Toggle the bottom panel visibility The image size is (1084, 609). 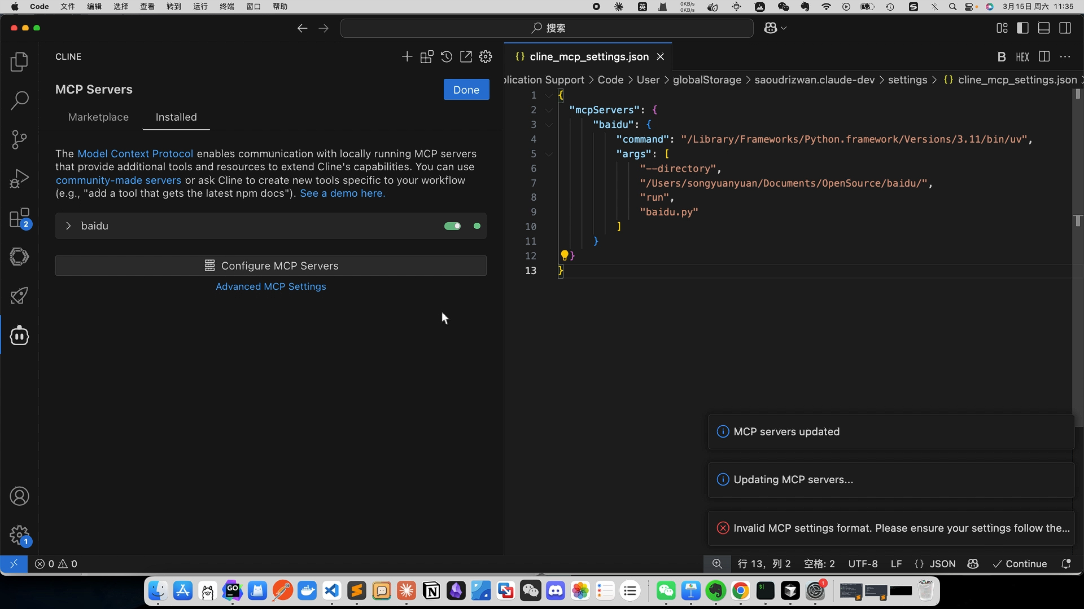click(1044, 28)
